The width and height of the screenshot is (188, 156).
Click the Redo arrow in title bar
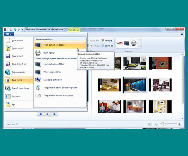pyautogui.click(x=19, y=30)
